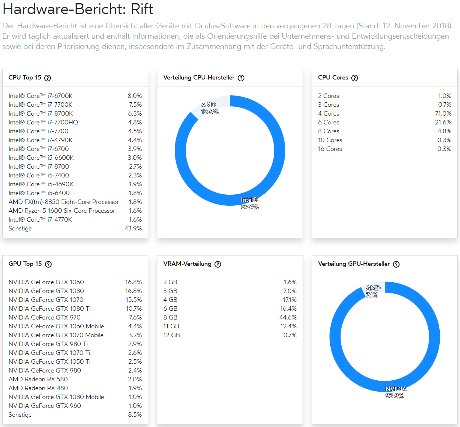Select the Intel Core i7-7700HQ row

[x=75, y=122]
